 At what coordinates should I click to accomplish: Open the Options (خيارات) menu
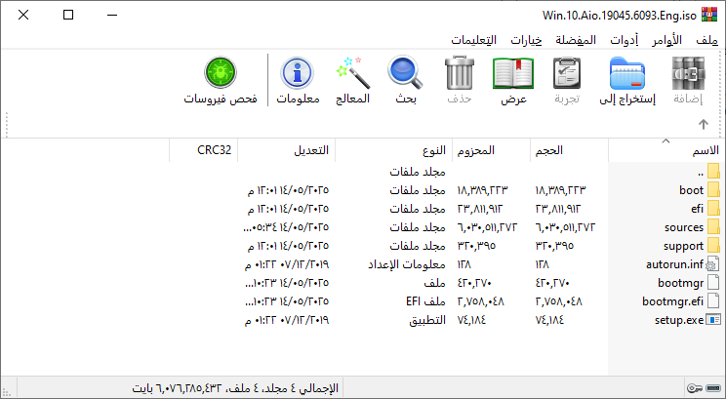[526, 40]
